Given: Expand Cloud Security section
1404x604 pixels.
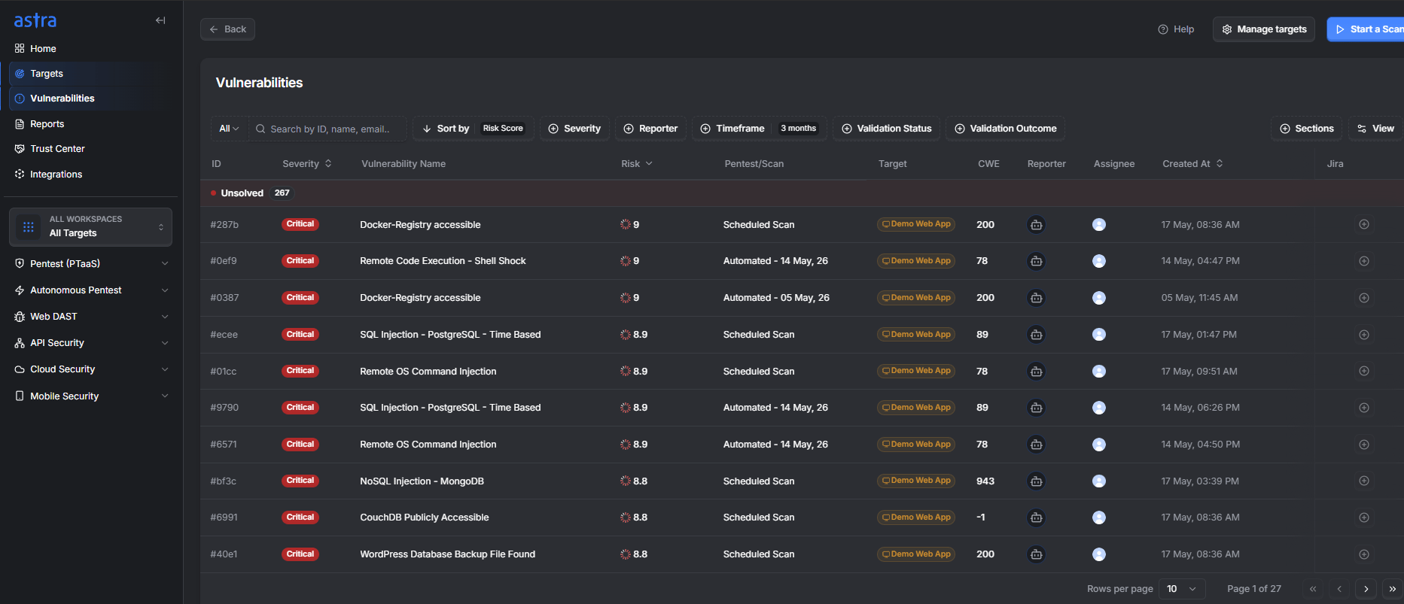Looking at the screenshot, I should [x=90, y=369].
